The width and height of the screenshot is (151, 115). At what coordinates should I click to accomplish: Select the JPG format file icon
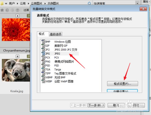[43, 54]
